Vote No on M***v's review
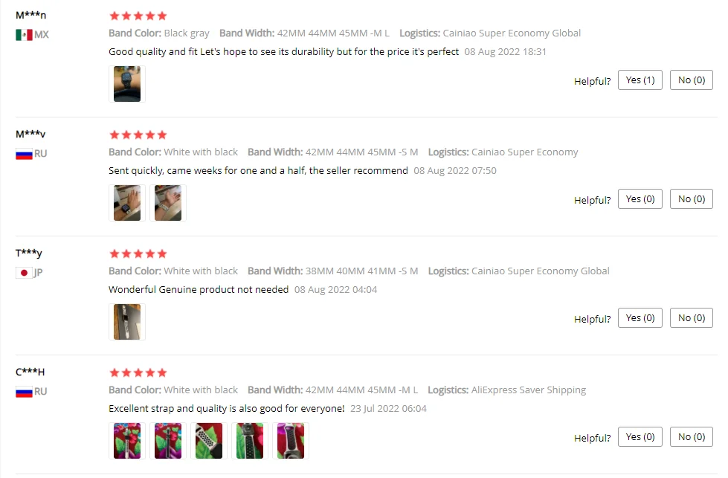728x478 pixels. (692, 199)
